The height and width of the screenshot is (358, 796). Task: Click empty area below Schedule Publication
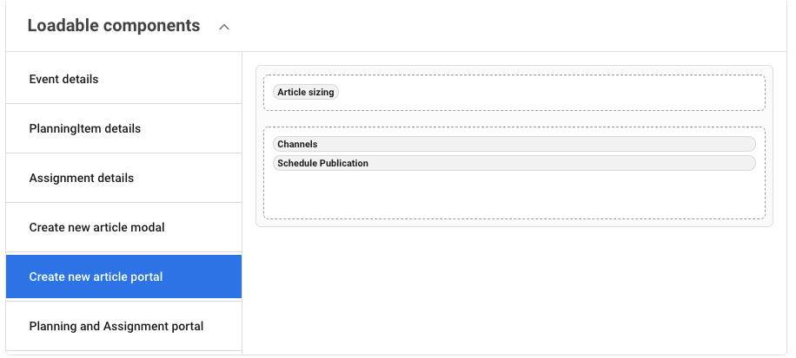514,195
